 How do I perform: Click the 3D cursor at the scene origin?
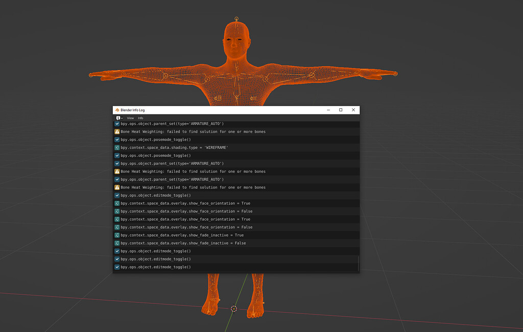[234, 309]
